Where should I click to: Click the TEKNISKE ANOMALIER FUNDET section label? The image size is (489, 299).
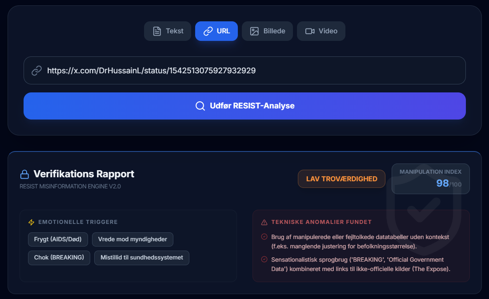(321, 222)
